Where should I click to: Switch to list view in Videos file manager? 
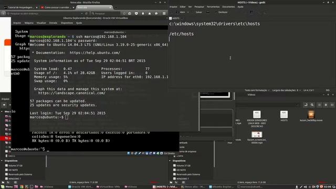[x=325, y=105]
